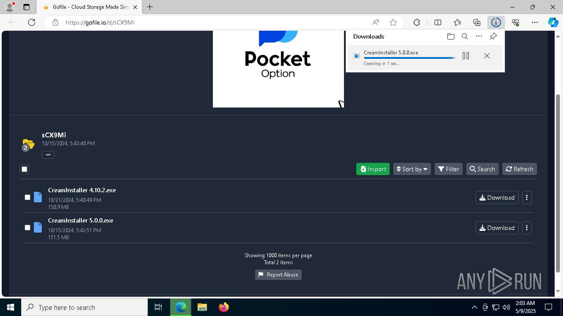Image resolution: width=563 pixels, height=316 pixels.
Task: Expand the Sort by dropdown
Action: pyautogui.click(x=412, y=169)
